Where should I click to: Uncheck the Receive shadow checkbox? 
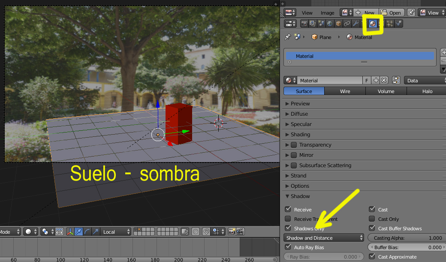click(x=288, y=209)
